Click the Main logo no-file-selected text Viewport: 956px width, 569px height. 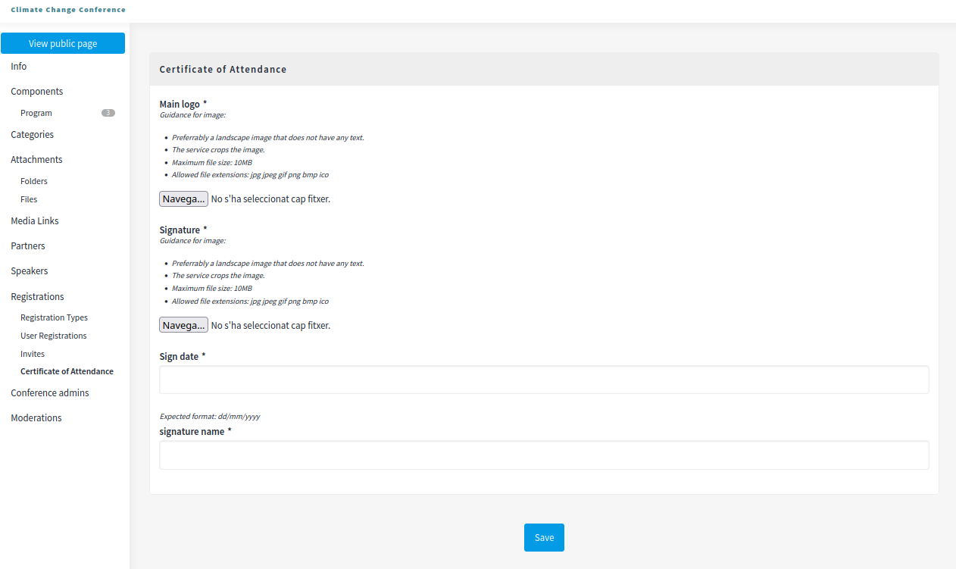[x=270, y=199]
